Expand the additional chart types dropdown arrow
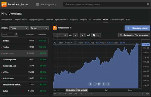This screenshot has height=97, width=151. pyautogui.click(x=99, y=35)
